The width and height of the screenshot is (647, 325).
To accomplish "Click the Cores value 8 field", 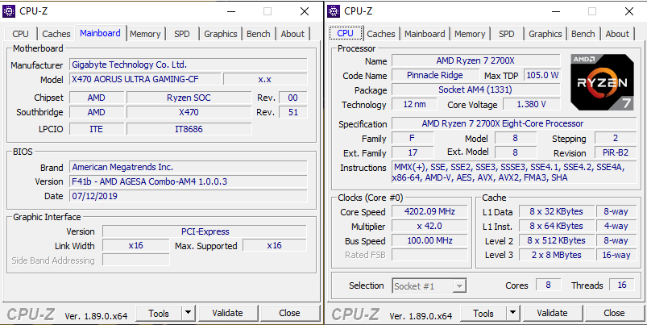I will pos(549,285).
